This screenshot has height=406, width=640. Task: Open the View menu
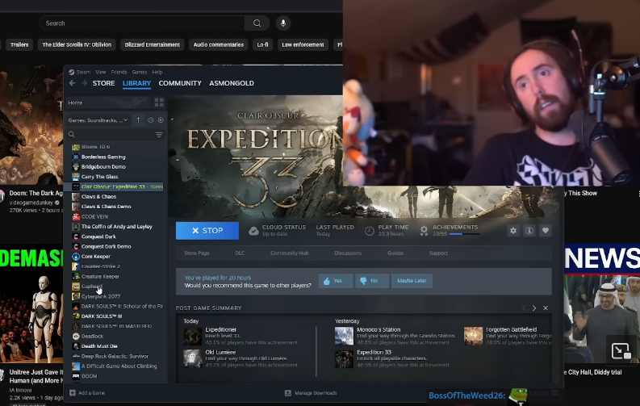100,72
